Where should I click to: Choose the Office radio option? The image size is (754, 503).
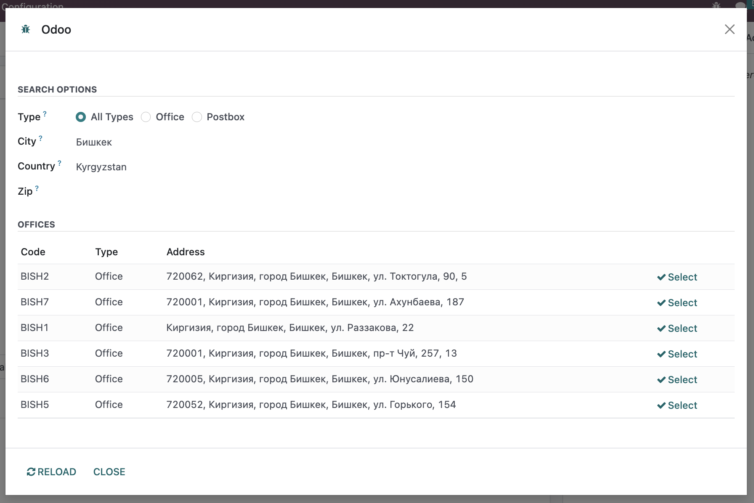(x=146, y=117)
